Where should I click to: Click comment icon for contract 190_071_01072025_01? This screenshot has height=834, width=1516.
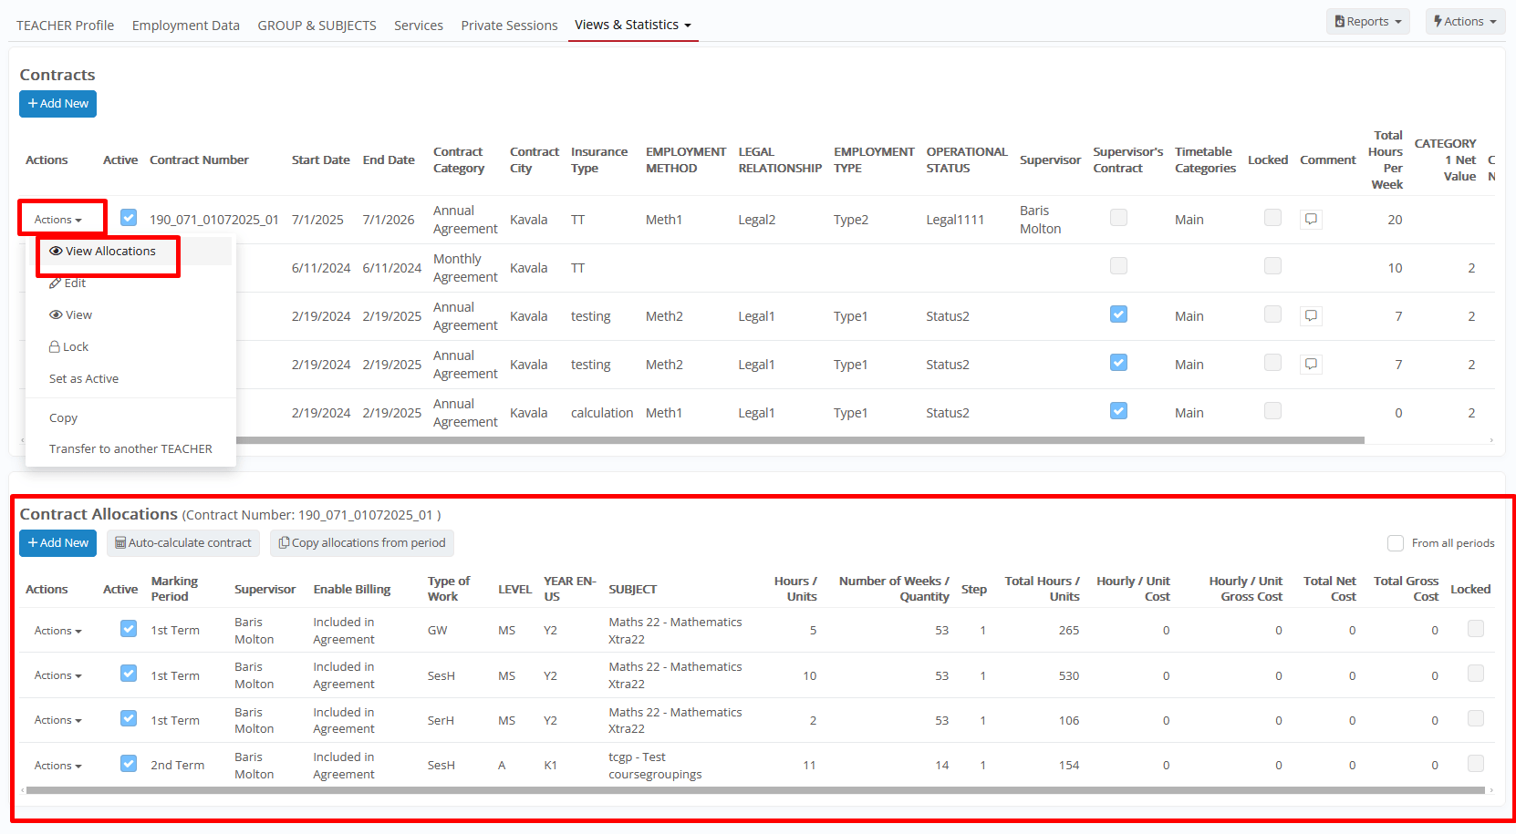1311,219
